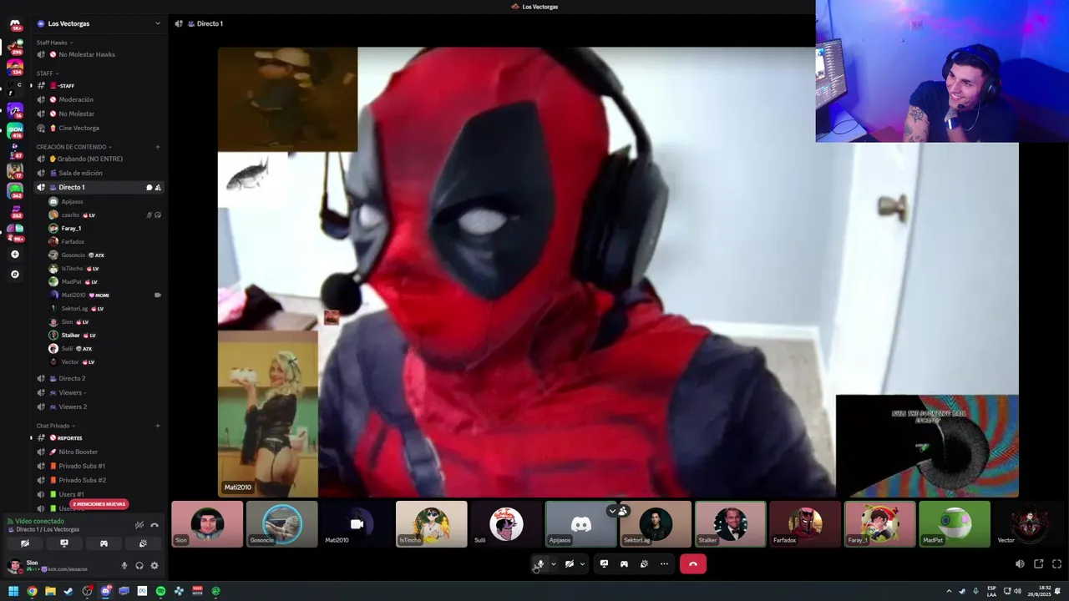Pop out the call window

click(1038, 564)
